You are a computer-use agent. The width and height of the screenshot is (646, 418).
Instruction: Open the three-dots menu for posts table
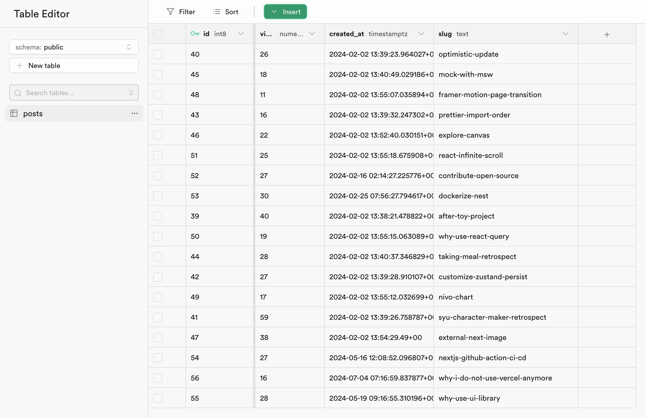tap(134, 113)
